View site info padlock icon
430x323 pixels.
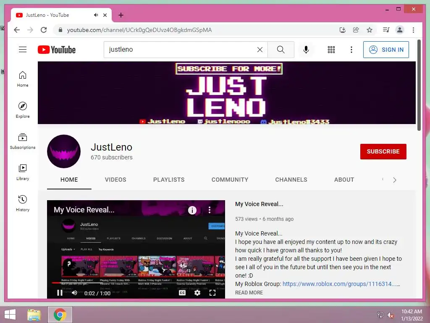pos(60,30)
